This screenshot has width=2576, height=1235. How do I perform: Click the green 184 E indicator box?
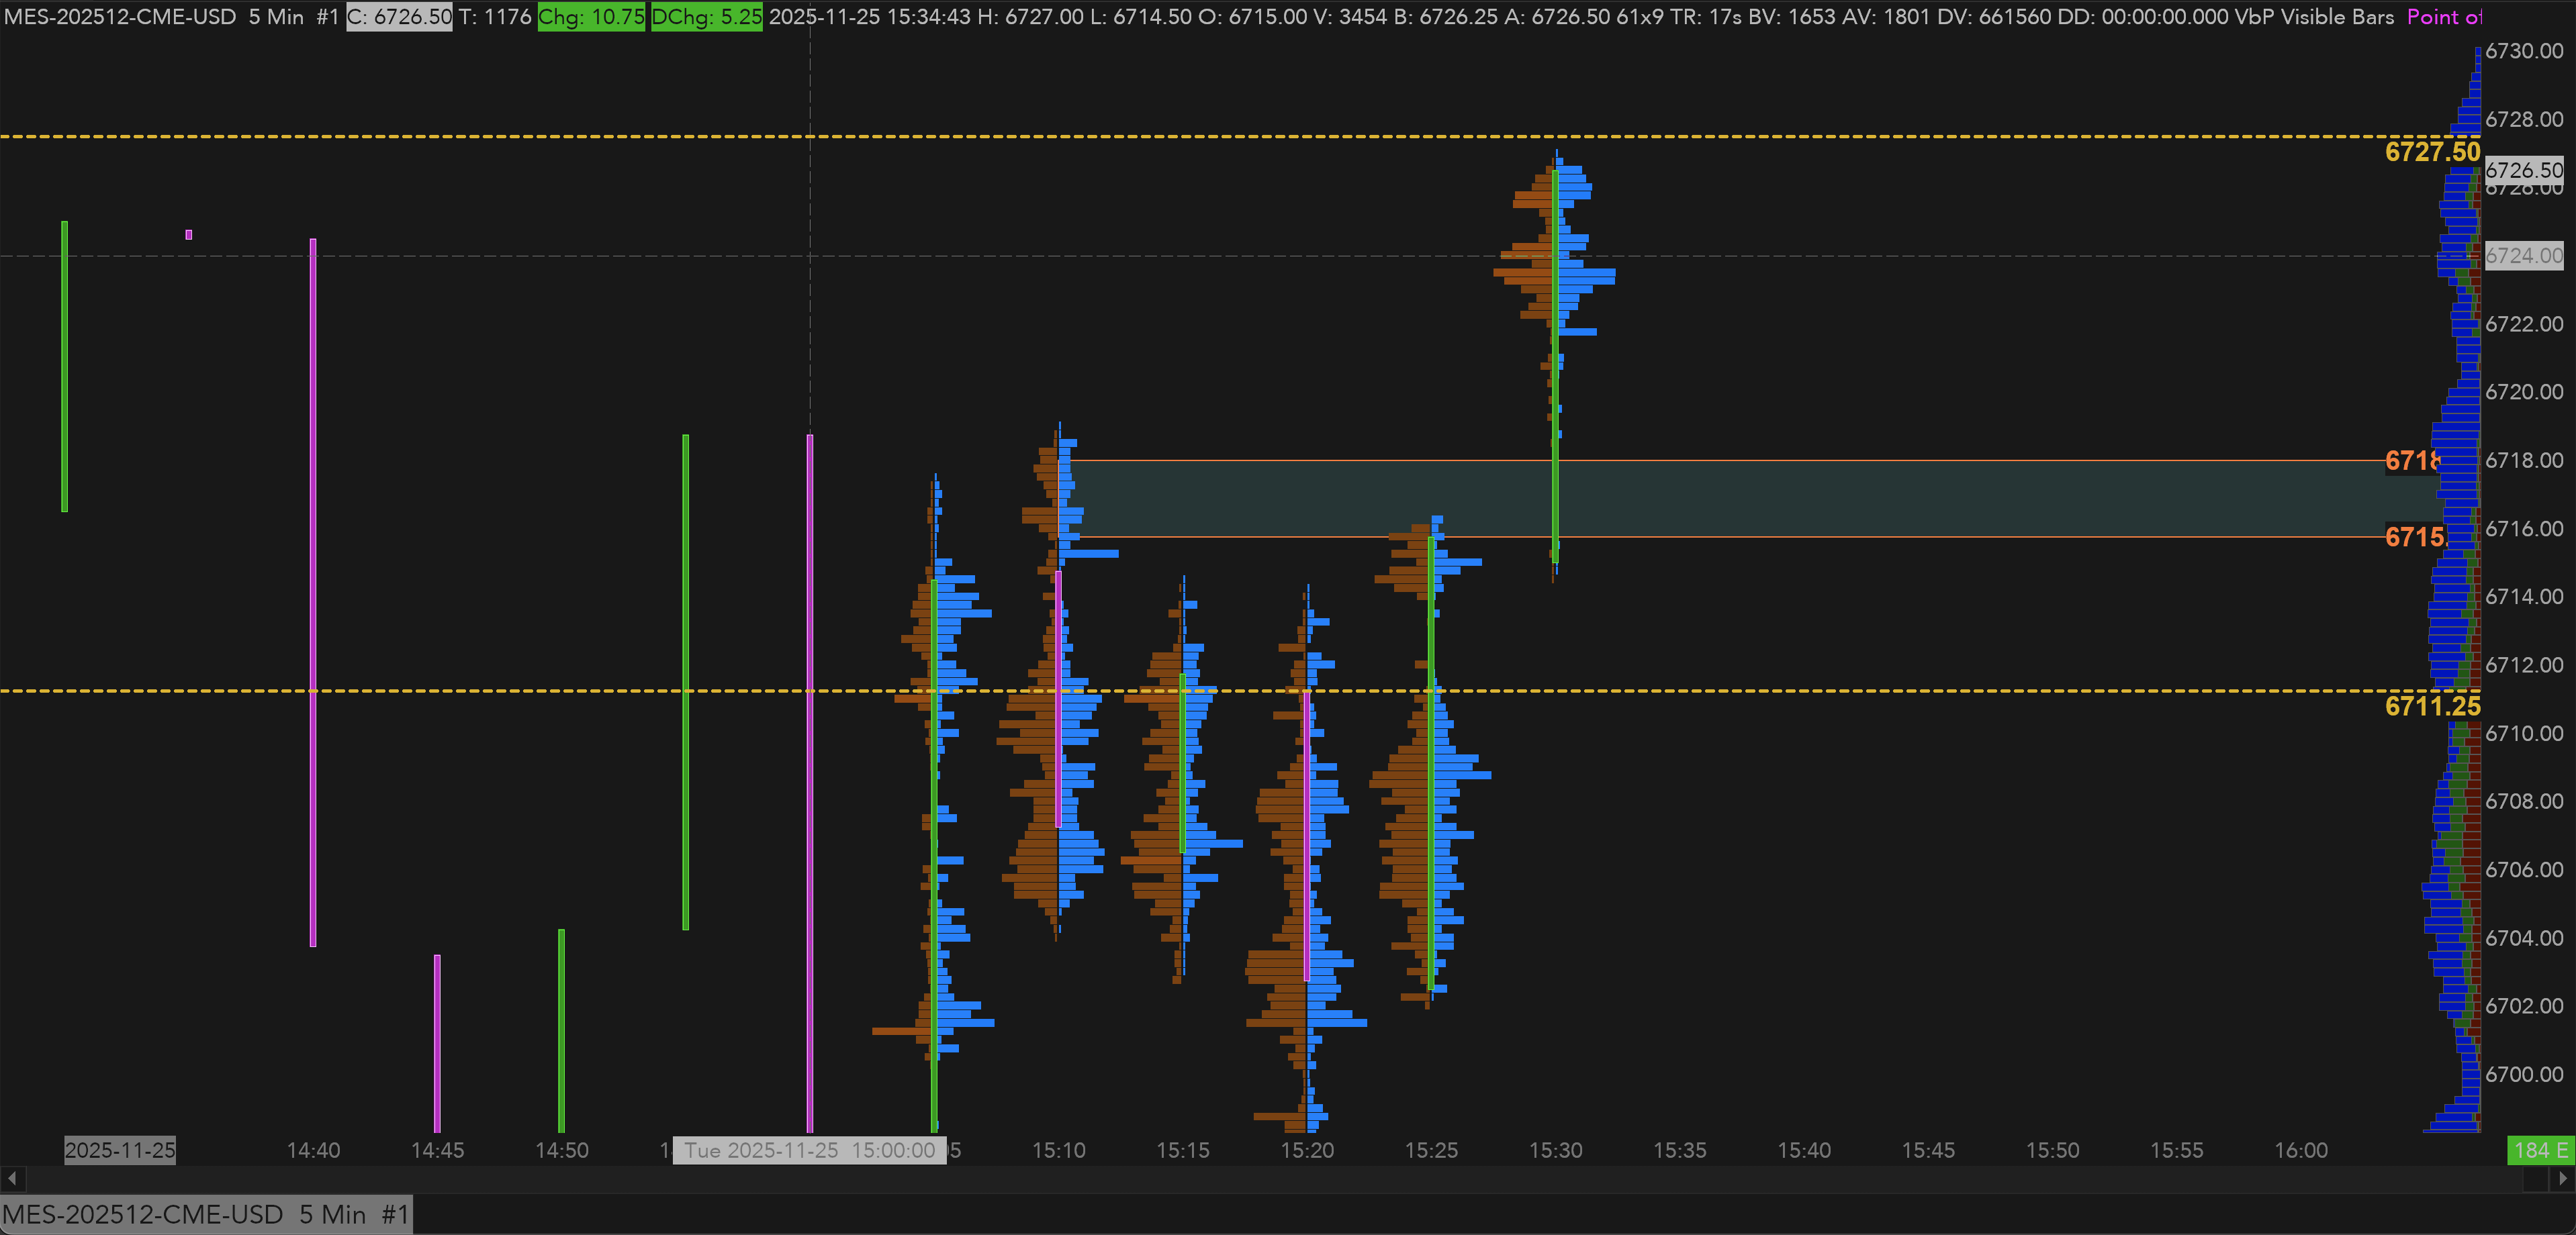pos(2540,1150)
